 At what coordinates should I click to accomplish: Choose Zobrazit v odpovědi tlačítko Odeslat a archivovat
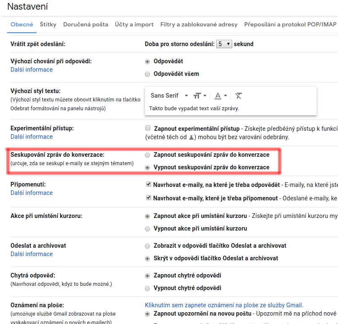point(147,246)
